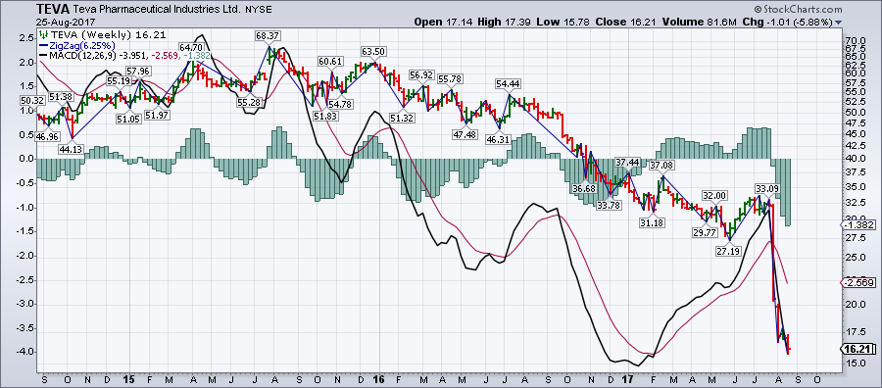Click the bold 15 year label on time axis
This screenshot has width=882, height=388.
coord(128,379)
